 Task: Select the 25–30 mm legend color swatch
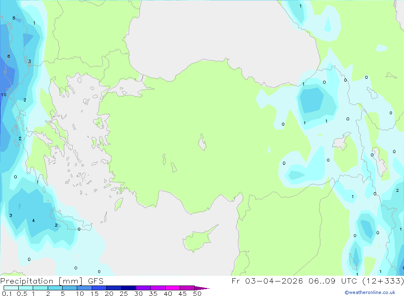click(x=128, y=288)
